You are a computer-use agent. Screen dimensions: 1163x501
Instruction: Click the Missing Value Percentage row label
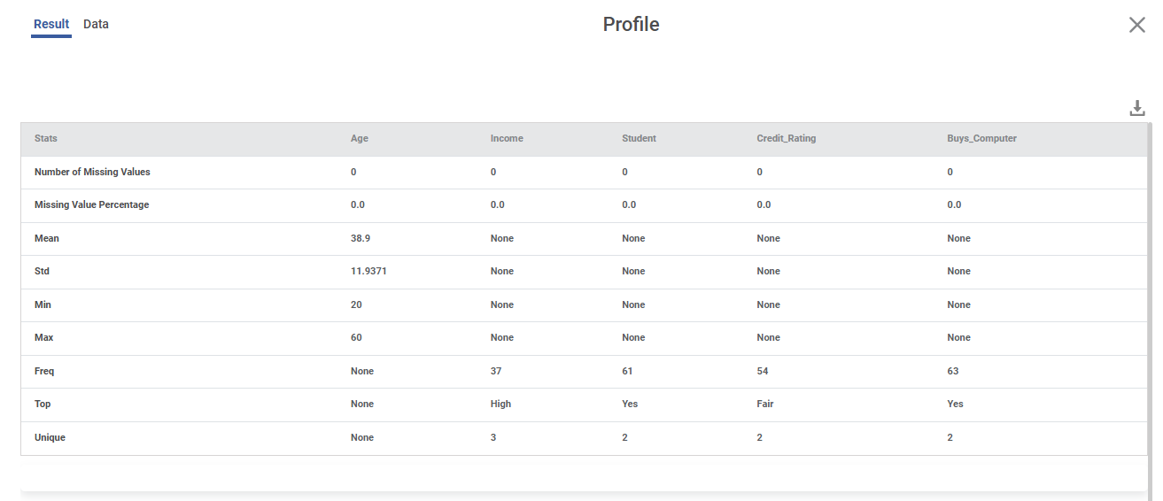91,205
